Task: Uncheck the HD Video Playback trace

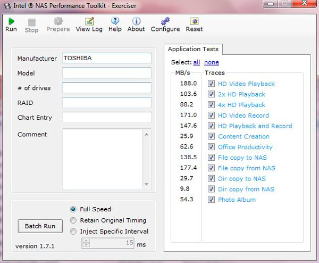Action: click(212, 84)
